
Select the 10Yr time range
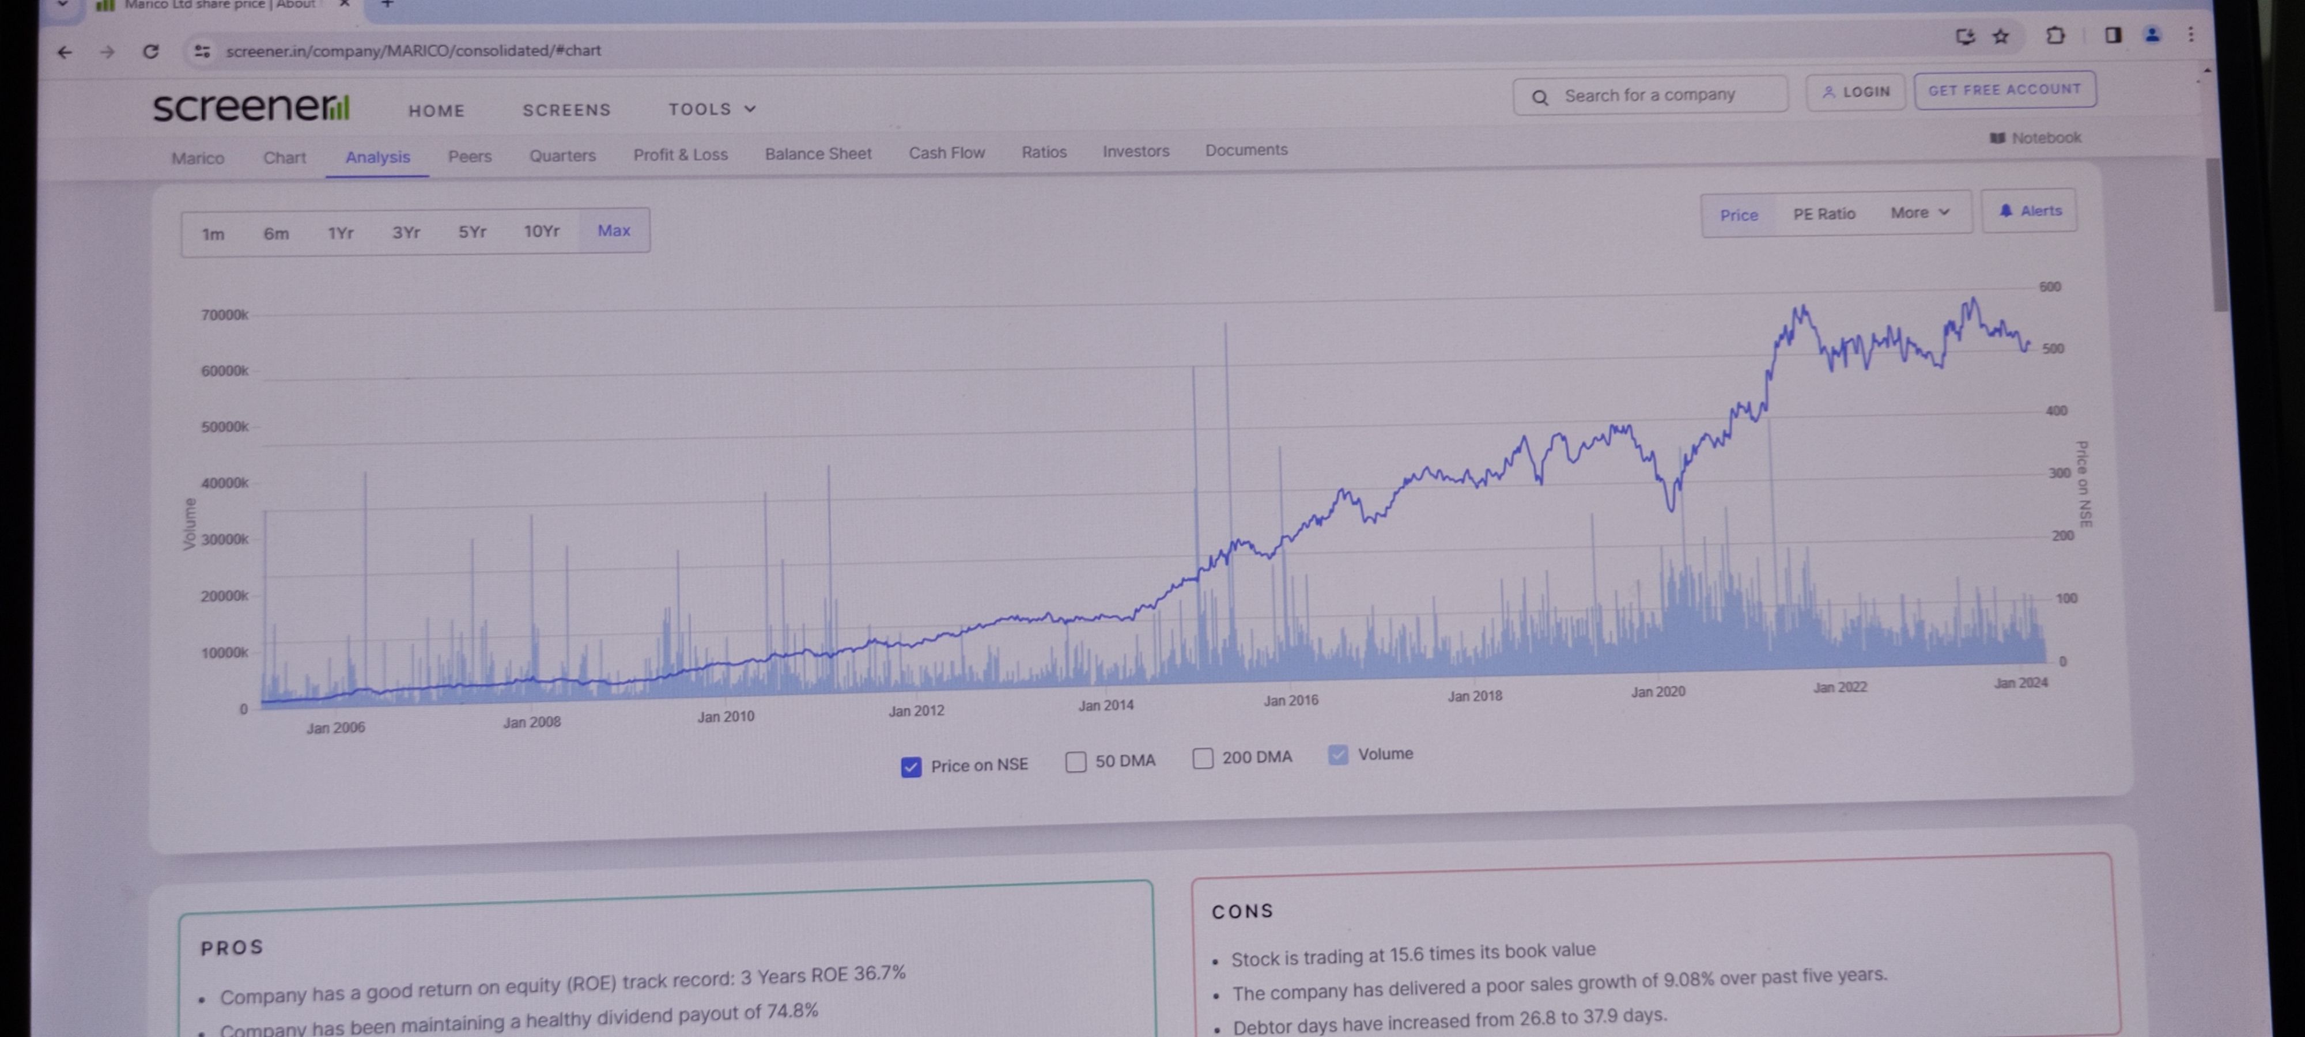[x=541, y=231]
